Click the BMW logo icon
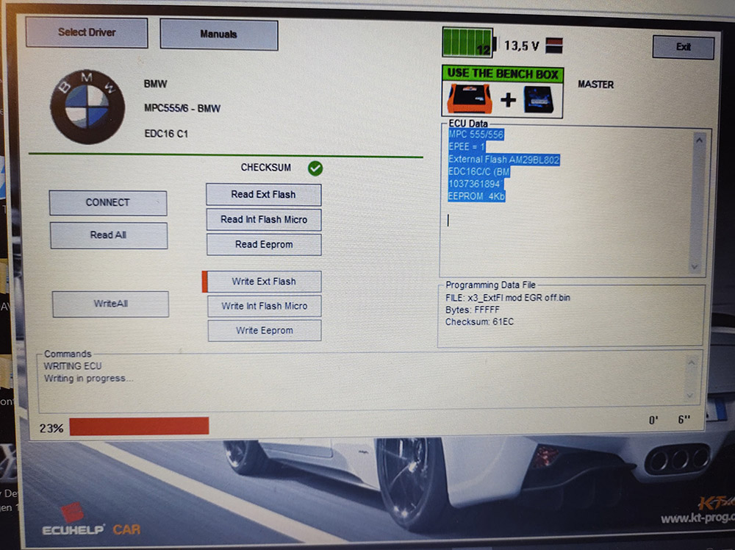 (x=87, y=107)
